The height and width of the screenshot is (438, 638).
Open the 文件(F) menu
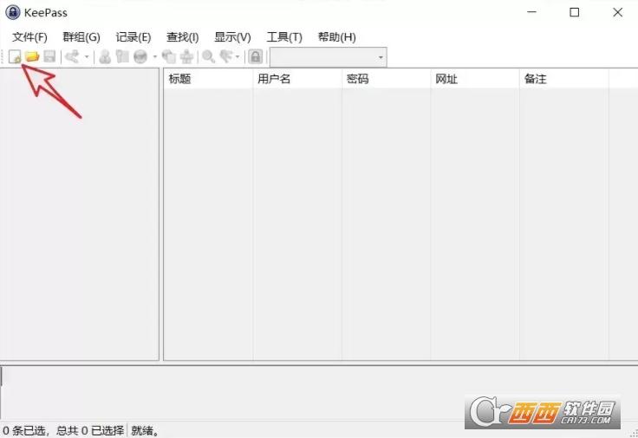pos(29,37)
